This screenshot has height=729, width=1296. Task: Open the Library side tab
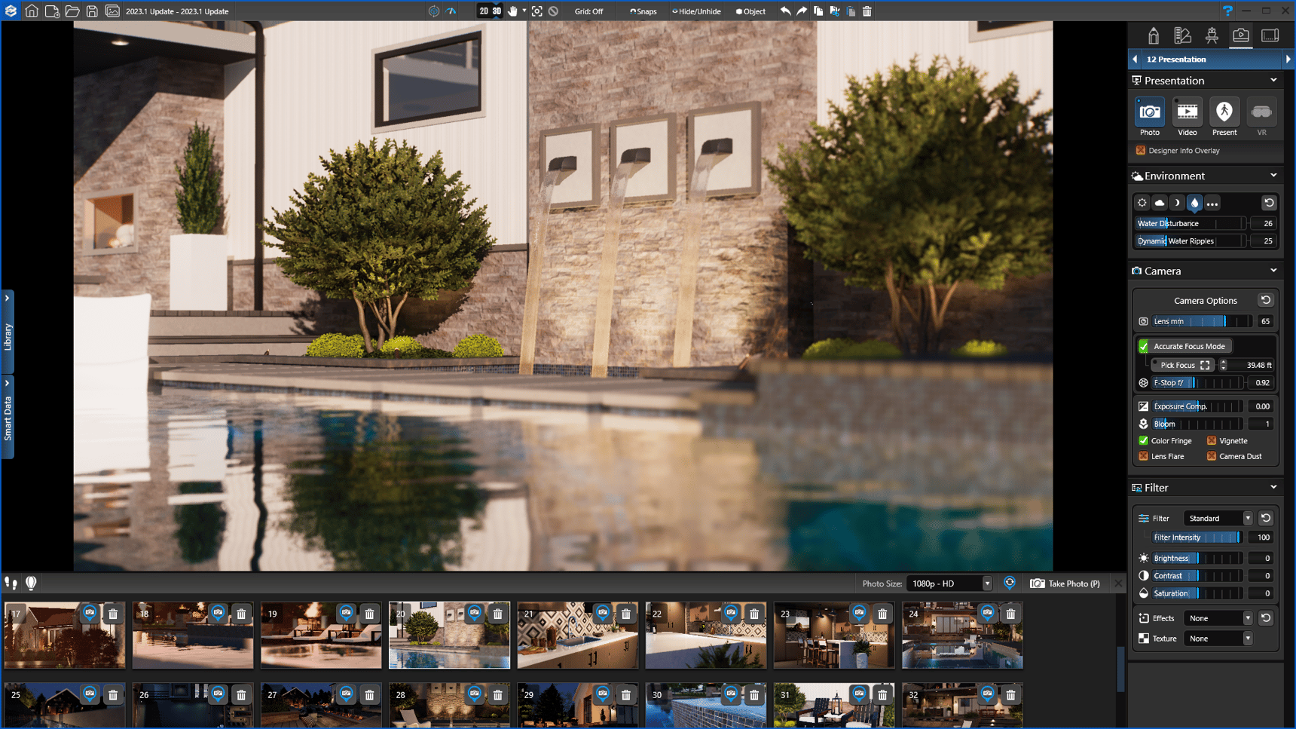pyautogui.click(x=8, y=332)
